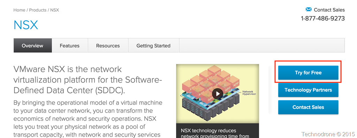Follow the Products breadcrumb link
This screenshot has height=138, width=357.
[38, 10]
